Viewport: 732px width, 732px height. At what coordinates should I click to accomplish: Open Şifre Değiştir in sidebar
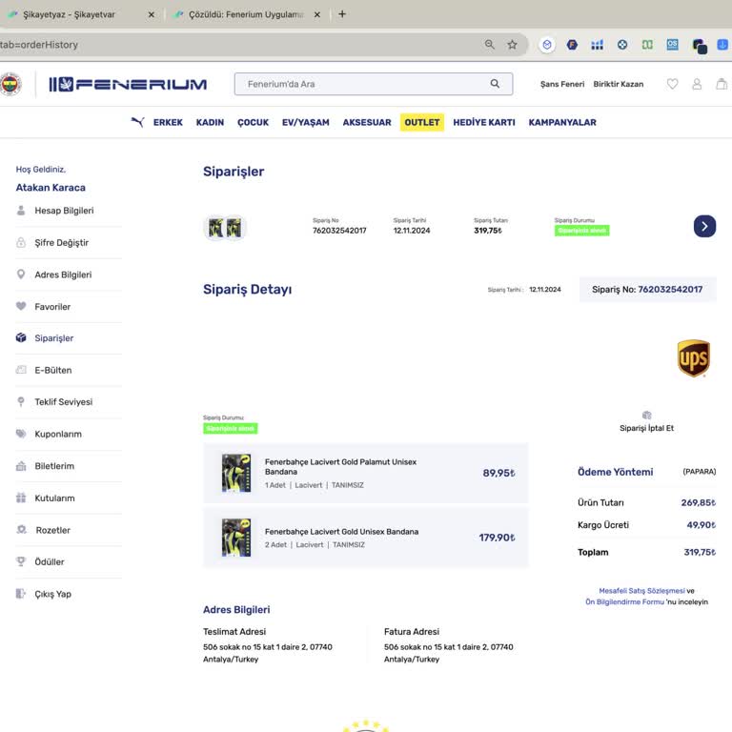coord(61,243)
